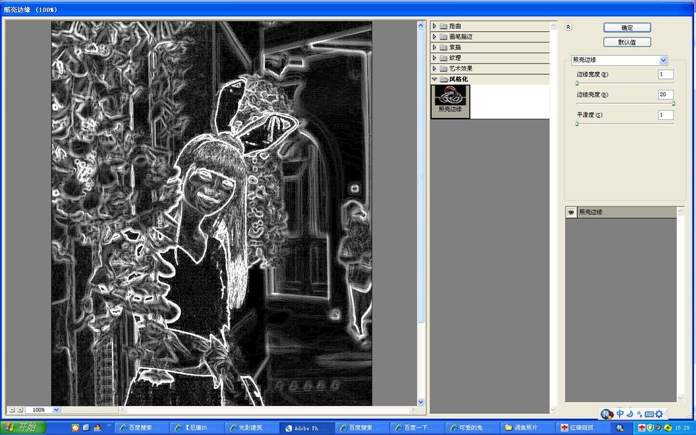Click the 纹理 (Texture) category folder icon

(443, 57)
